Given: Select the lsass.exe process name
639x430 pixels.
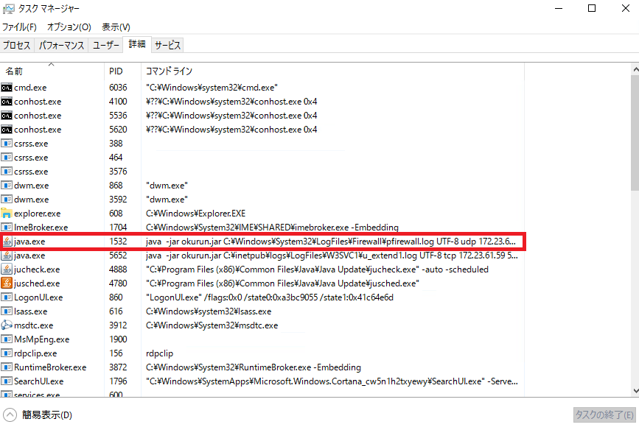Looking at the screenshot, I should point(30,311).
